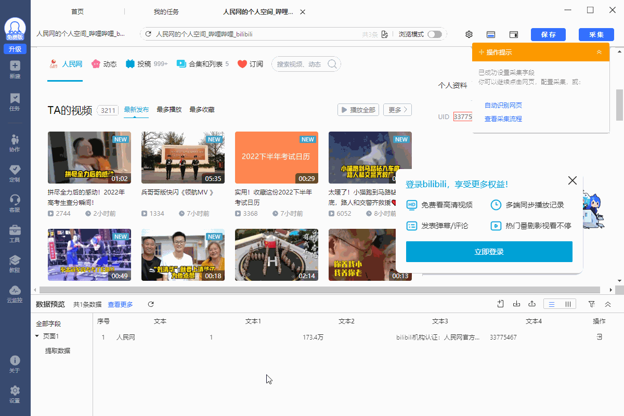The height and width of the screenshot is (416, 624).
Task: Click the 查看更多 link in data preview
Action: [120, 304]
